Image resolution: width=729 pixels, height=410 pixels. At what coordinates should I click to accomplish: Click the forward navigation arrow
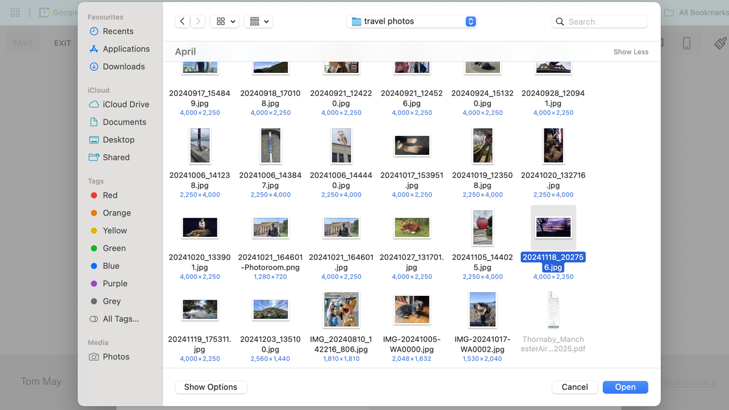pos(198,21)
